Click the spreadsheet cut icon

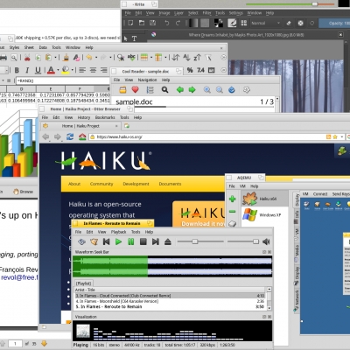pyautogui.click(x=27, y=58)
